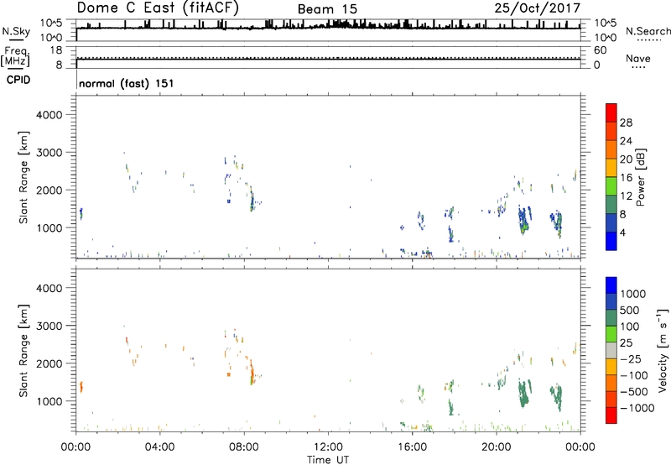The width and height of the screenshot is (671, 465).
Task: Click the red top of the Power color bar
Action: click(611, 112)
